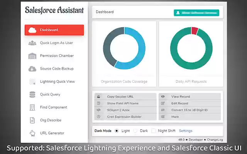Screen dimensions: 247x154
Task: Click the teal logged-in user button
Action: point(196,13)
